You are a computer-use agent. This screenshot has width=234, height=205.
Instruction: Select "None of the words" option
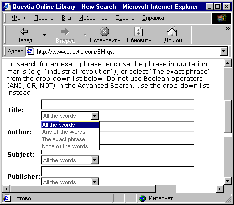click(70, 146)
